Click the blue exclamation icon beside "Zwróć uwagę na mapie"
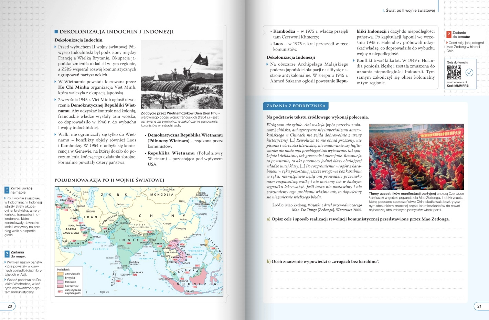This screenshot has width=489, height=320. (x=7, y=190)
